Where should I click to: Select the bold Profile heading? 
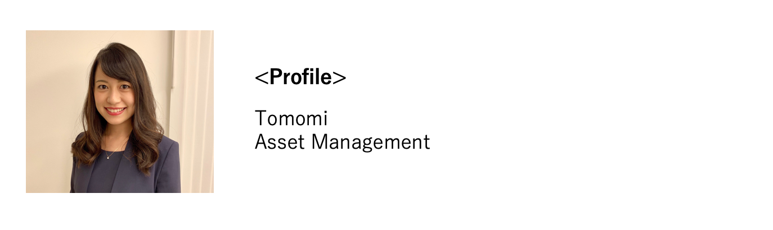click(300, 77)
